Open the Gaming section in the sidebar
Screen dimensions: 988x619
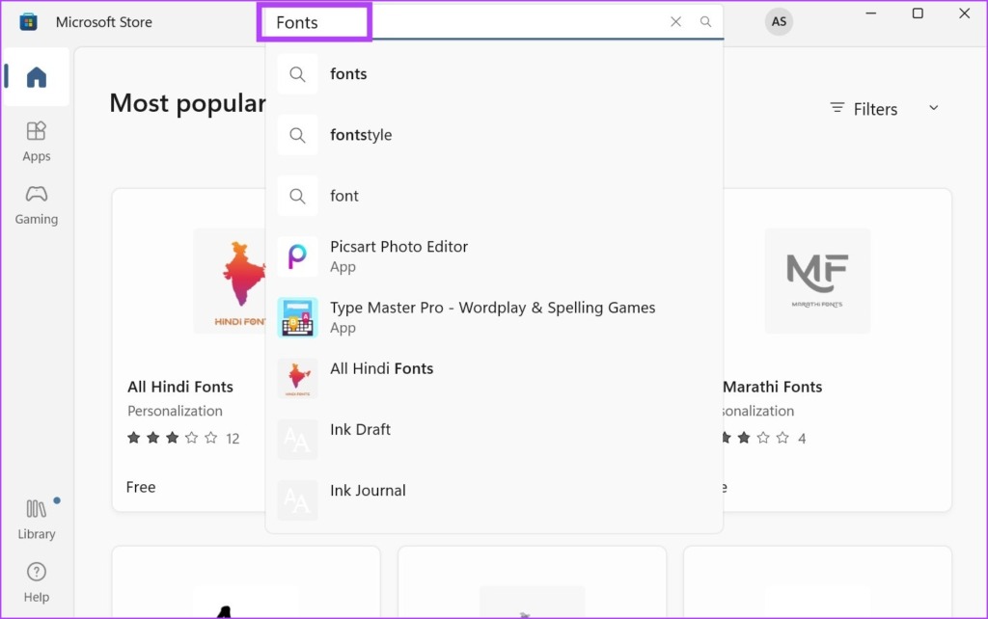pos(36,204)
